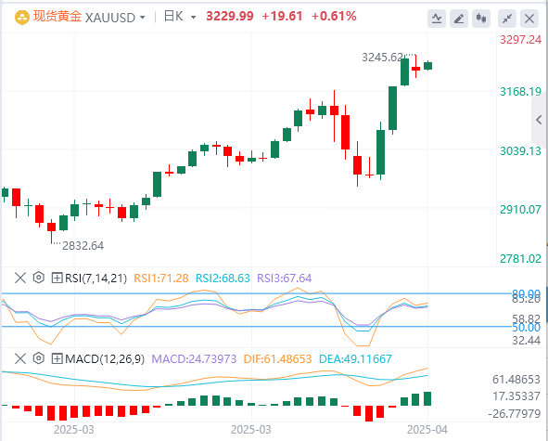Open MACD indicator settings hexagon icon

pyautogui.click(x=38, y=358)
